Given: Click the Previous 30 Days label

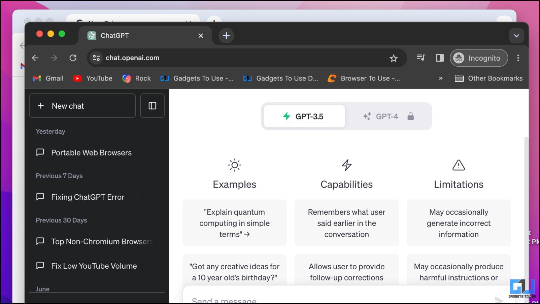Looking at the screenshot, I should coord(61,220).
